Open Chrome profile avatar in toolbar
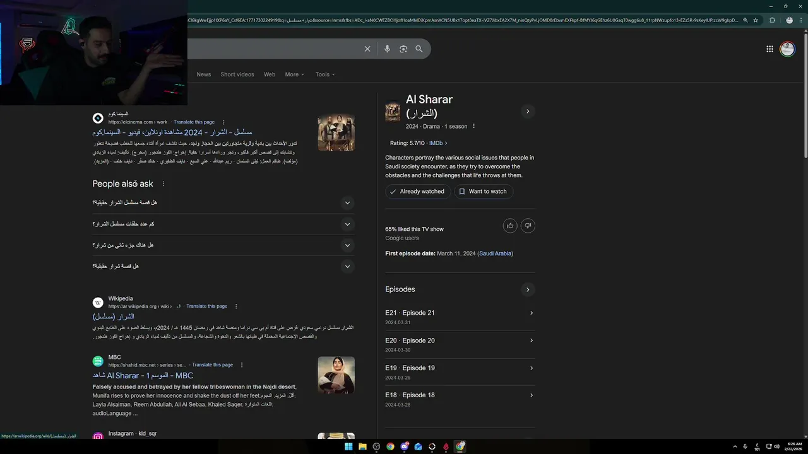This screenshot has height=454, width=808. coord(789,20)
